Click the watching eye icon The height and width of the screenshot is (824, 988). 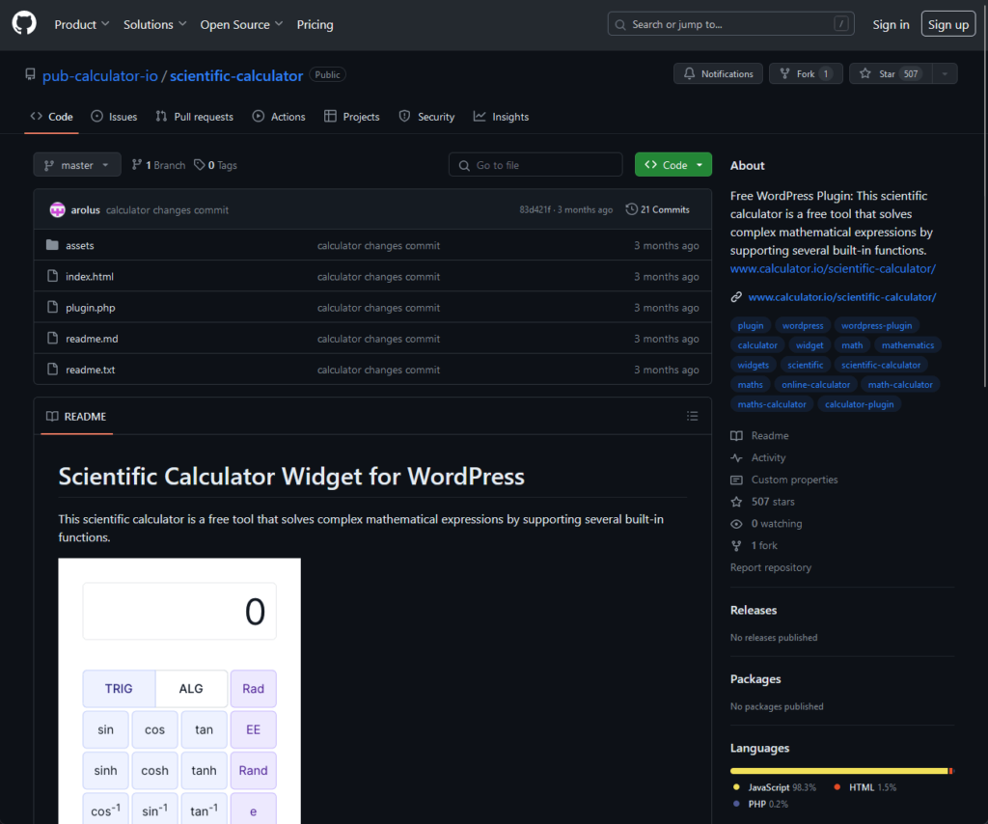click(x=736, y=524)
